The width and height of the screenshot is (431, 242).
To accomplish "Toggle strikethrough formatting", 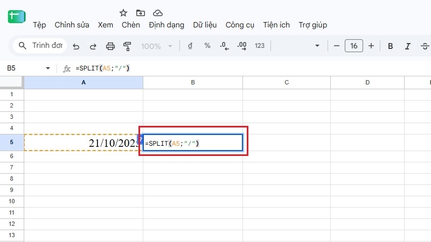I will click(x=425, y=46).
